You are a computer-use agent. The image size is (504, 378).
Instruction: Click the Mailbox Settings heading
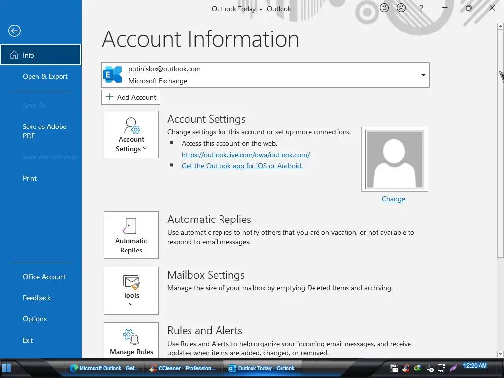pyautogui.click(x=206, y=275)
